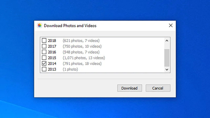Click the scroll up arrow in the list
Screen dimensions: 210x118
167,41
